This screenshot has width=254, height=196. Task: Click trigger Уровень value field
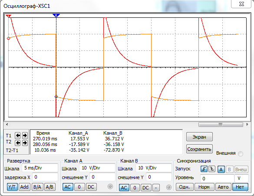[217, 179]
